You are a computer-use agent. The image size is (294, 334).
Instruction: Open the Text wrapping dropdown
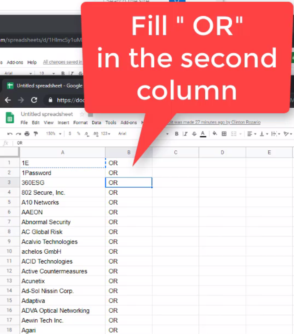(276, 134)
